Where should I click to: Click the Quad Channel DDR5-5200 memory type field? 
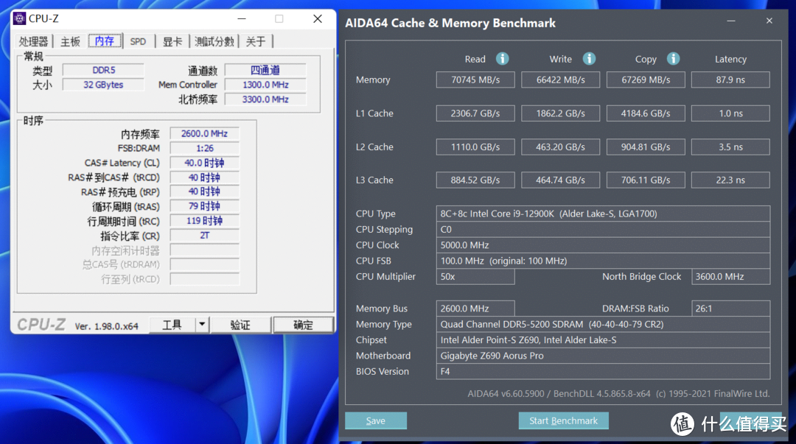[x=603, y=324]
